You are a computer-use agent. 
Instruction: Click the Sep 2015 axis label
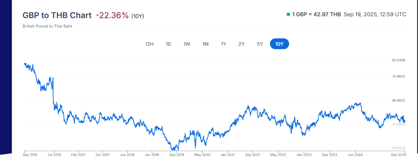[x=30, y=154]
